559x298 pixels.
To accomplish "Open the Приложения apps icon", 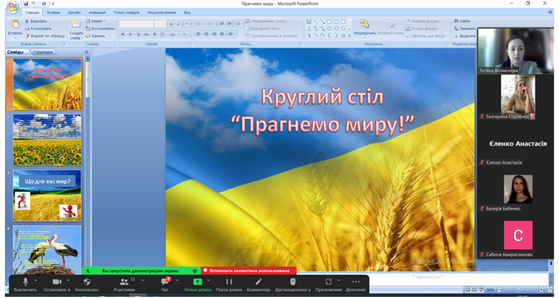I will point(329,282).
